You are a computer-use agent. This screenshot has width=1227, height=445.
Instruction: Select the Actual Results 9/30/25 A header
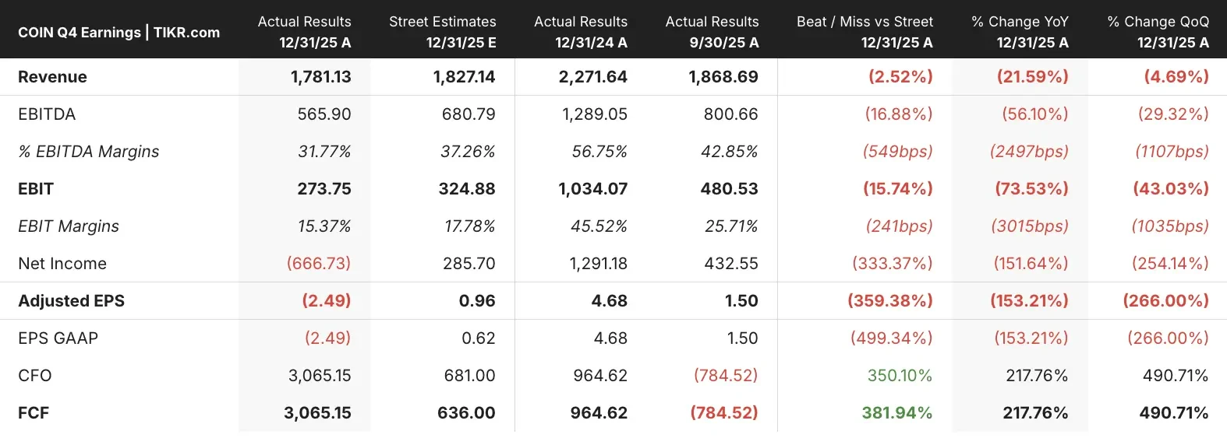coord(712,32)
